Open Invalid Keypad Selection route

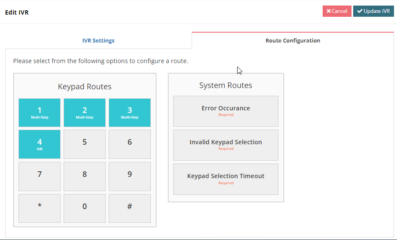[x=226, y=145]
